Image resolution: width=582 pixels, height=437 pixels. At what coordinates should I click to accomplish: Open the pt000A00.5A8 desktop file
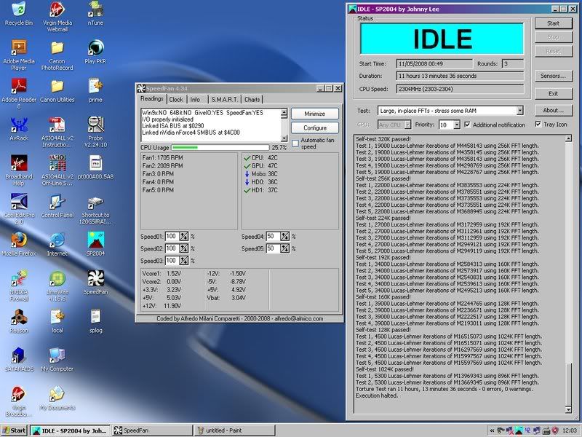coord(95,168)
